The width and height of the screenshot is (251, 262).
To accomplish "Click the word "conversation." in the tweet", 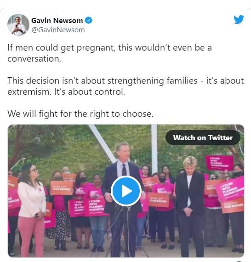I will (34, 59).
